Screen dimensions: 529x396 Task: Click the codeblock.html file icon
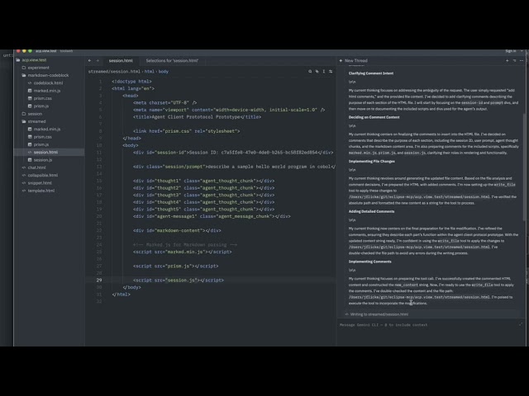30,82
